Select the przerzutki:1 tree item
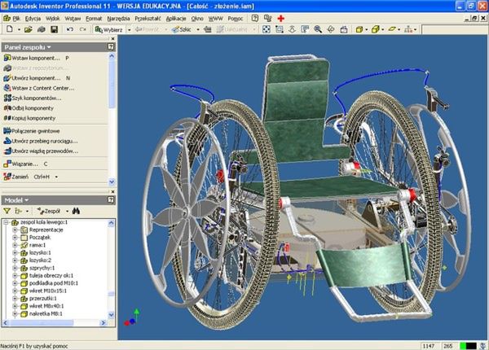 (x=42, y=298)
